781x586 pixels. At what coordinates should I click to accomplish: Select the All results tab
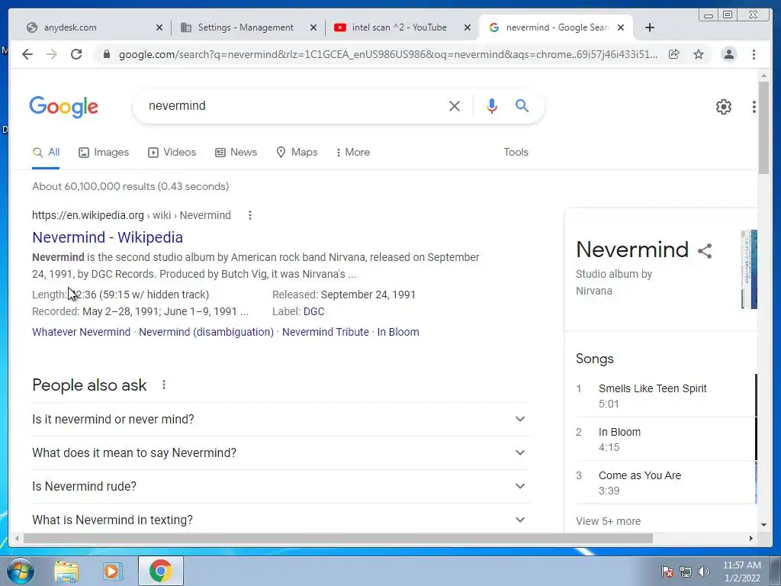(46, 153)
